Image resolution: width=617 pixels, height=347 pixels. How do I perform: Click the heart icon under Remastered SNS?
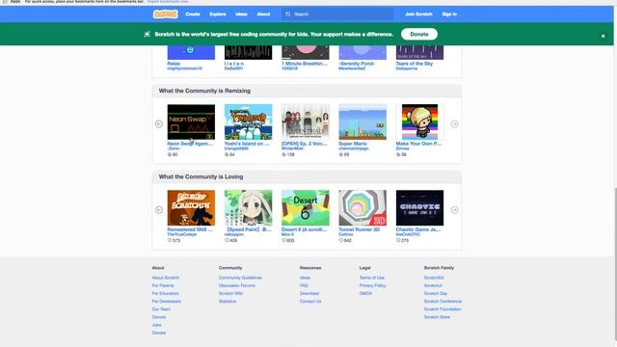(170, 240)
